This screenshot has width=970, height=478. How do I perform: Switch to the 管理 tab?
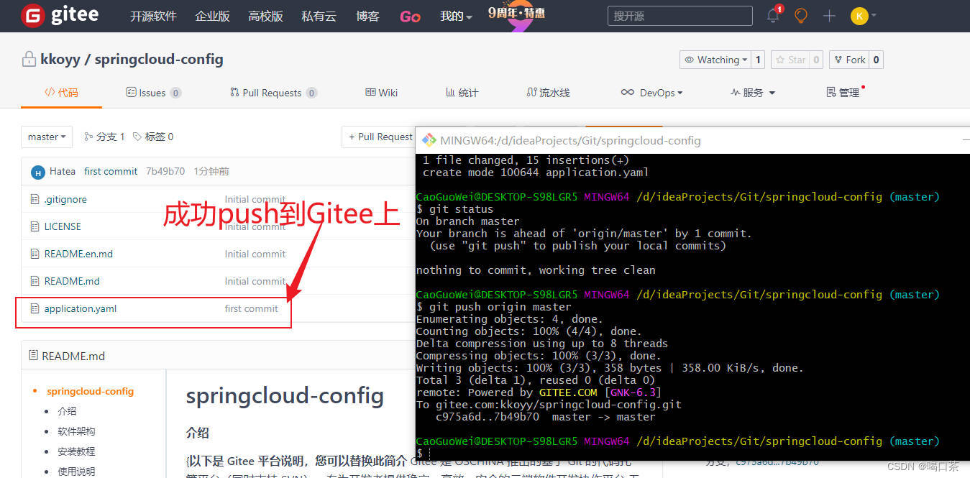[843, 93]
